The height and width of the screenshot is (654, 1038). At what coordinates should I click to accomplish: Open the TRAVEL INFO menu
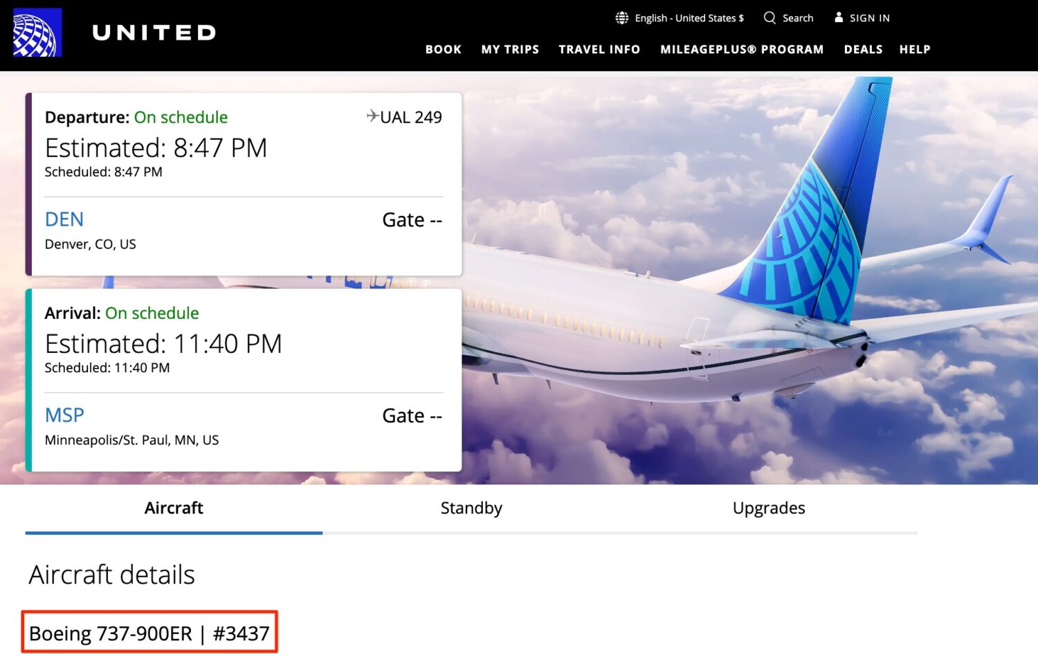(599, 49)
